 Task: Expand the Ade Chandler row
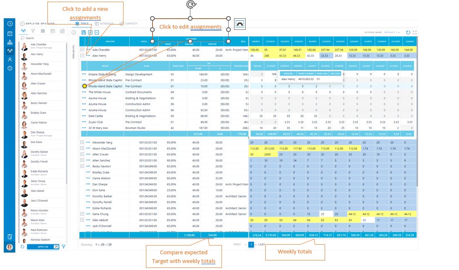[82, 49]
